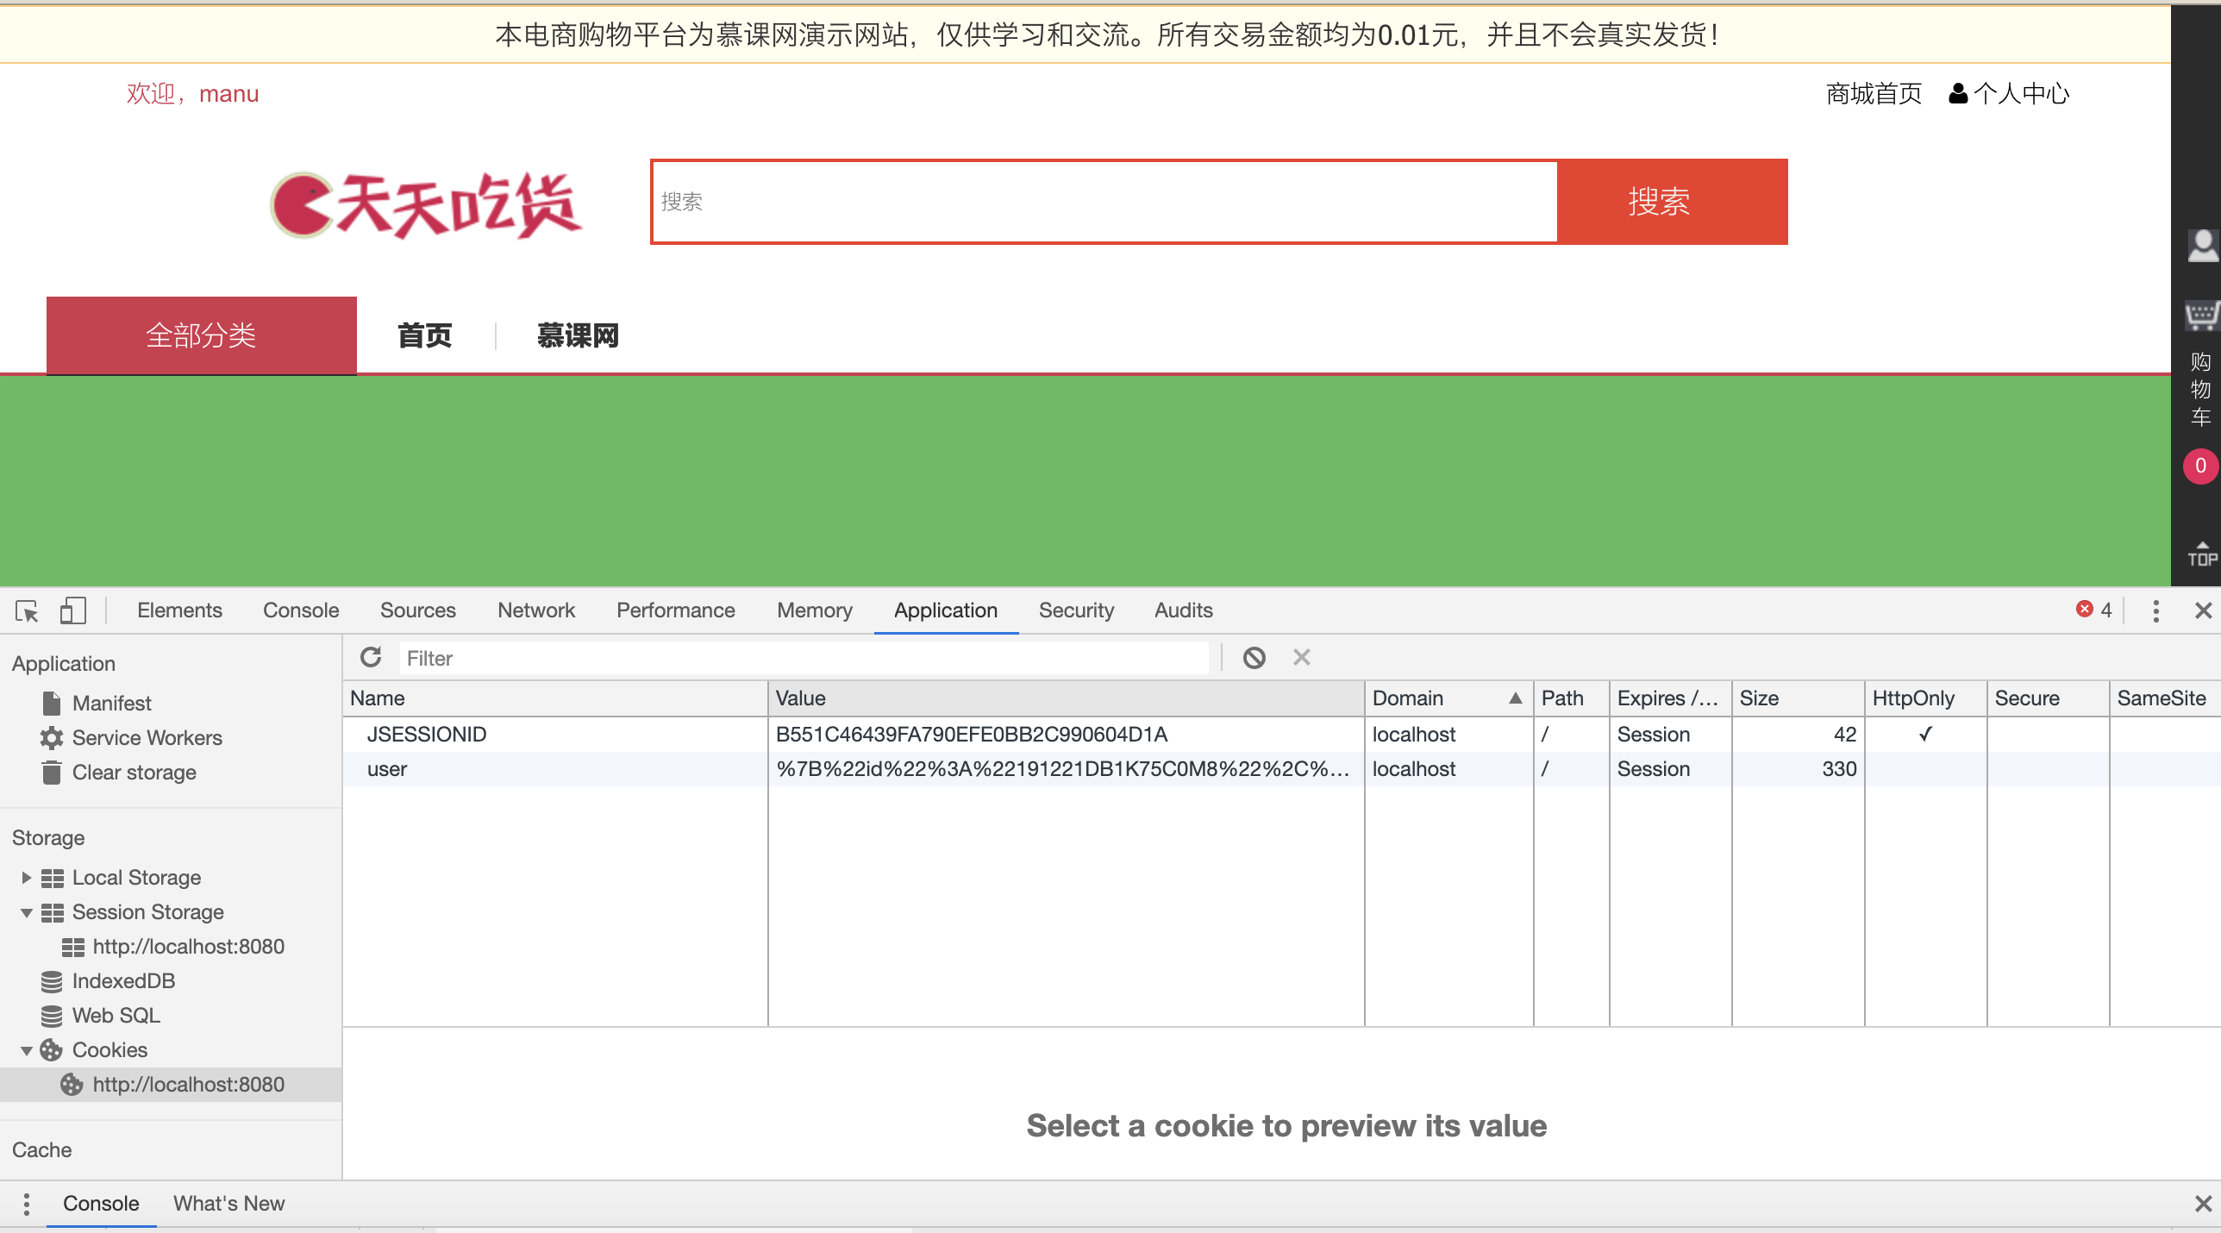Sort cookies by Size column
The image size is (2221, 1233).
point(1798,698)
